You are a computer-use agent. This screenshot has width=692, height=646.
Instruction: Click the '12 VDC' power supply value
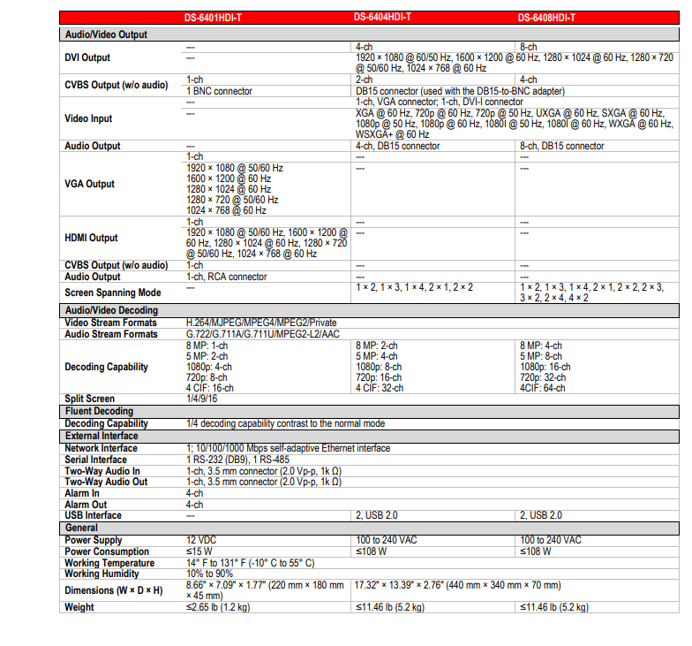tap(201, 540)
